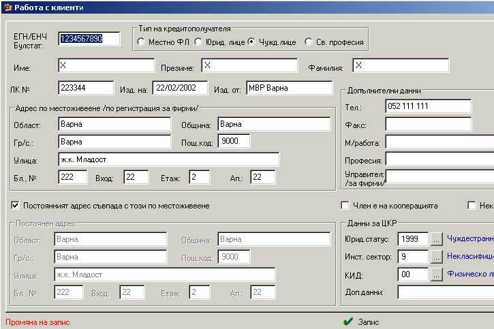Click the ЛК № field with 223344
Image resolution: width=494 pixels, height=329 pixels.
pos(86,88)
